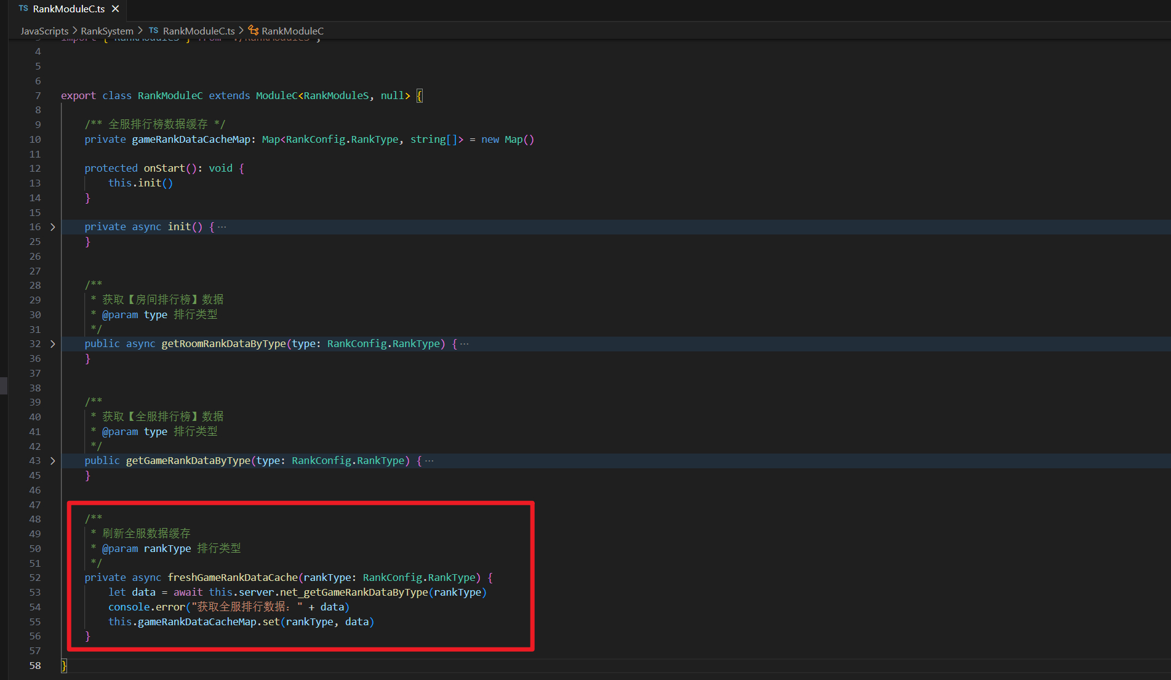Expand folded getRoomRankDataByType method on line 32

coord(53,344)
